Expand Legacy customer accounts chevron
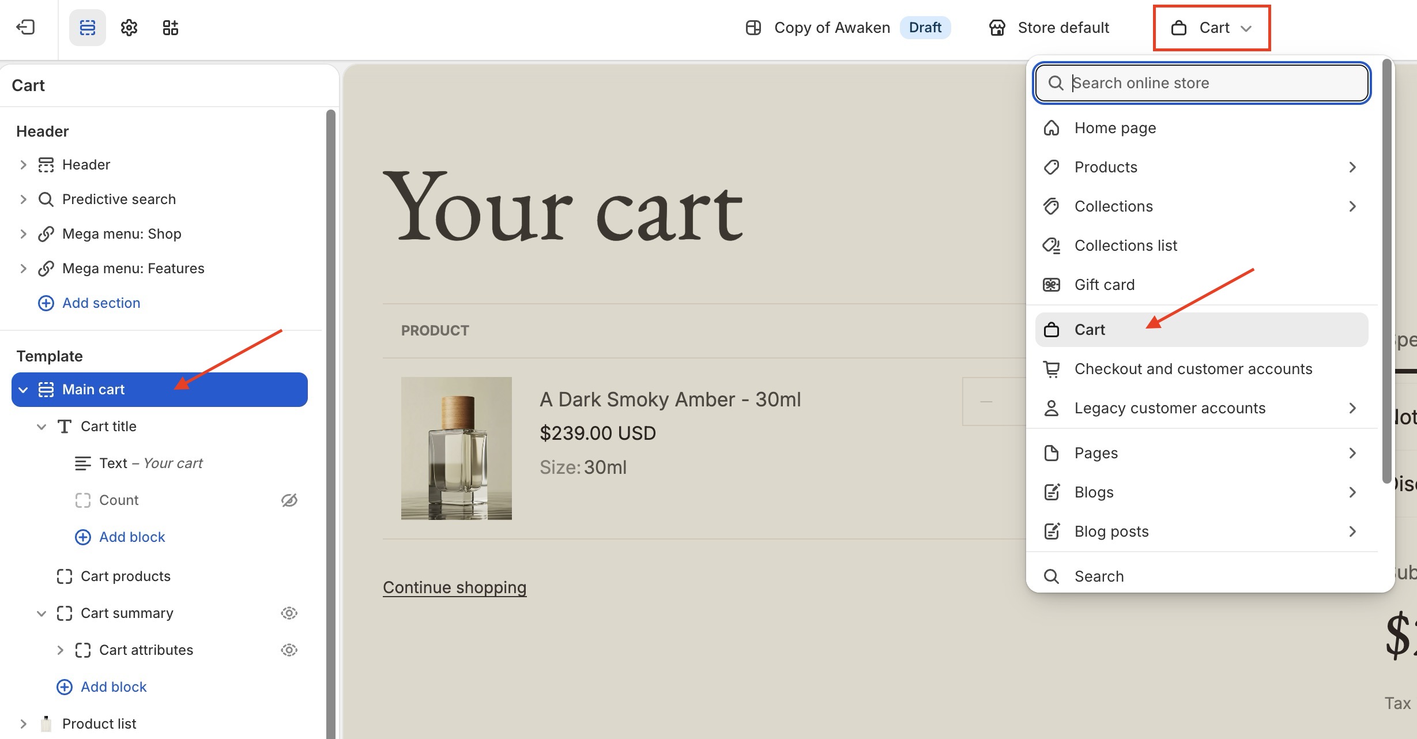 [x=1352, y=408]
